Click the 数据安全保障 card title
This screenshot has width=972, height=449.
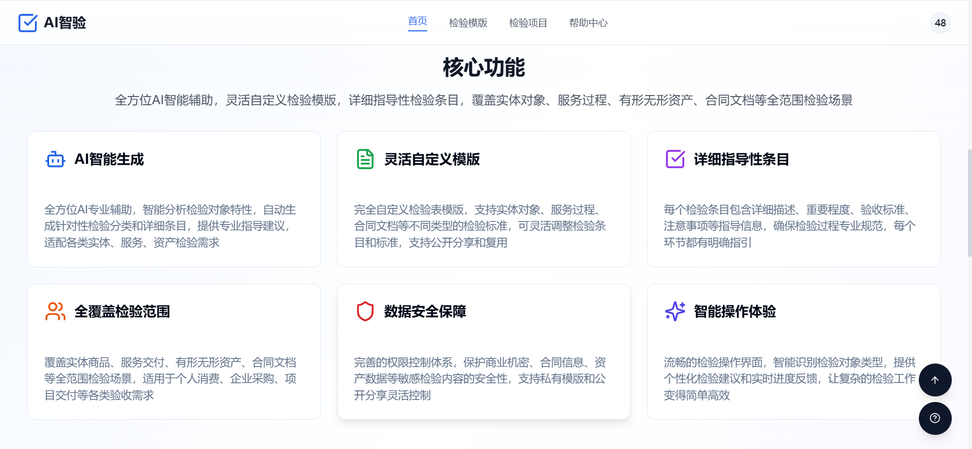(425, 311)
